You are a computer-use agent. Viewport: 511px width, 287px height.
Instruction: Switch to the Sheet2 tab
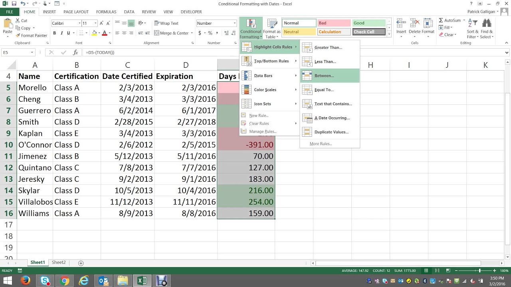pyautogui.click(x=59, y=262)
